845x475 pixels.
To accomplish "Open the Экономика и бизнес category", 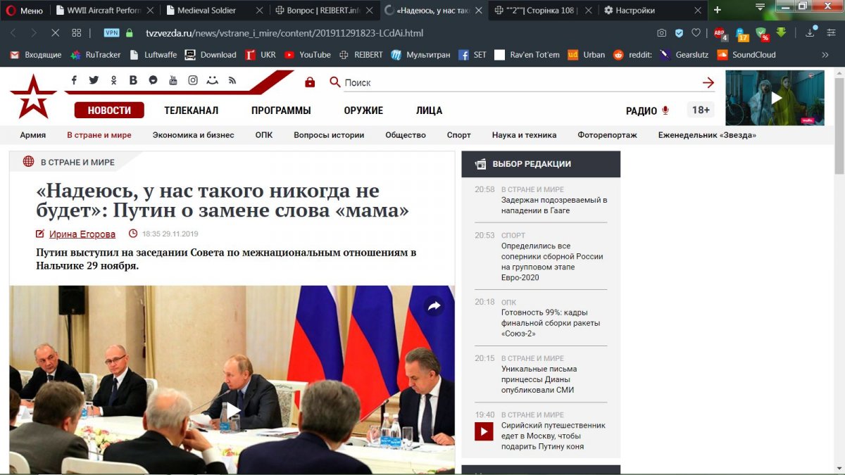I will (x=193, y=135).
